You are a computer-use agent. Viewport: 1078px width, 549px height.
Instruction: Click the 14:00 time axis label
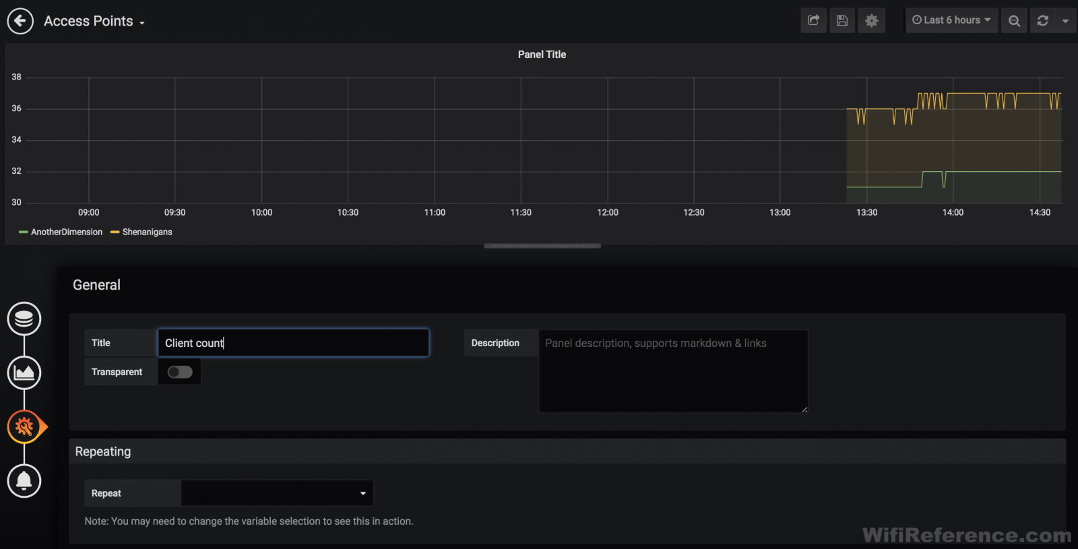click(x=953, y=212)
